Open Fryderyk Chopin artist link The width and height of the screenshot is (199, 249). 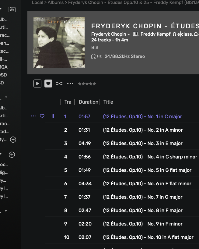coord(109,34)
